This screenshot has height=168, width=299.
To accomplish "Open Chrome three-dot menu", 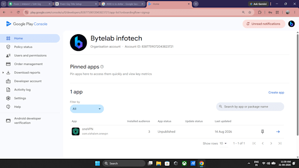I will coord(295,12).
